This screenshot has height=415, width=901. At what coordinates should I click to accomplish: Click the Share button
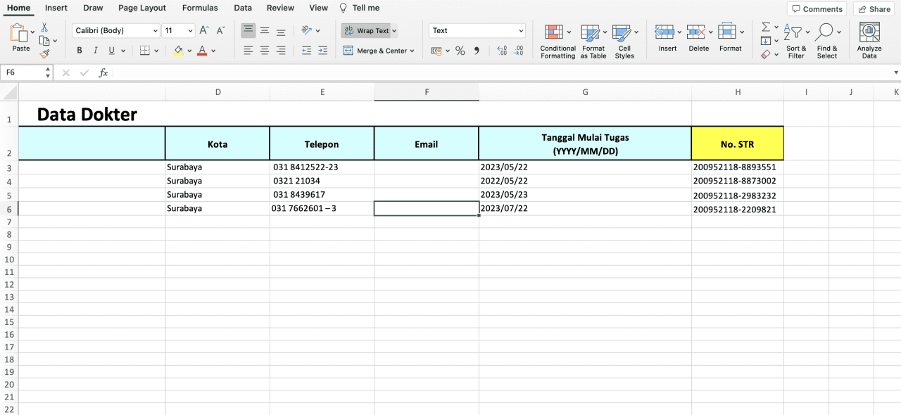pyautogui.click(x=874, y=8)
